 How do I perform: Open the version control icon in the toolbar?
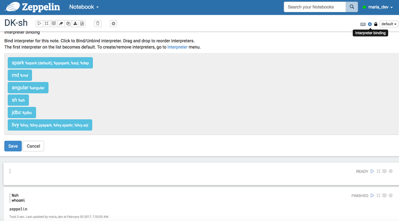click(x=82, y=24)
